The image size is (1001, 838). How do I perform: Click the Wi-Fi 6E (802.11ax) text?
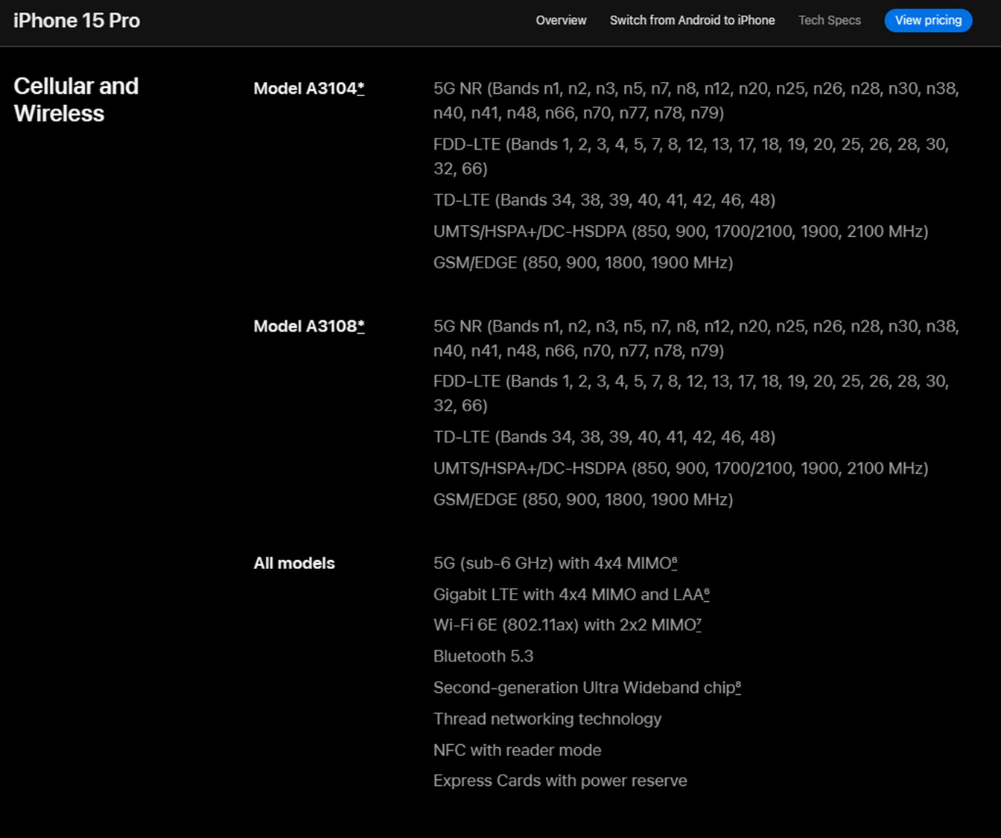click(565, 625)
